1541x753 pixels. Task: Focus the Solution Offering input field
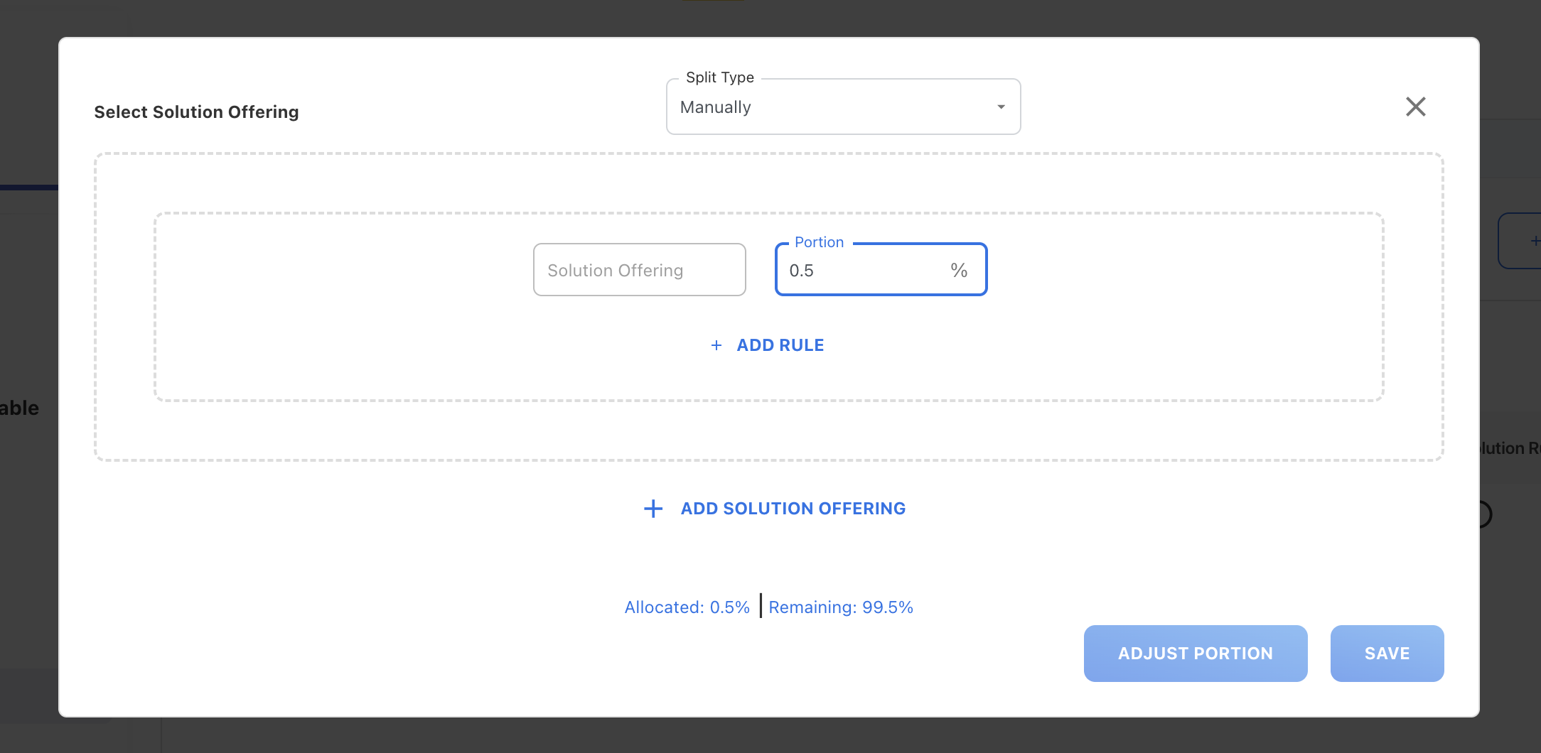tap(639, 270)
